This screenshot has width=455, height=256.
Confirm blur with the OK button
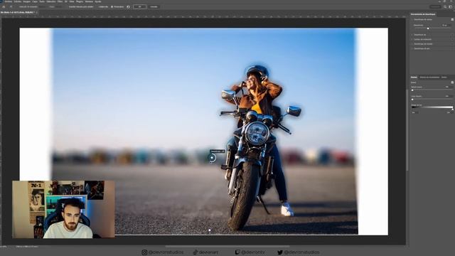click(139, 6)
